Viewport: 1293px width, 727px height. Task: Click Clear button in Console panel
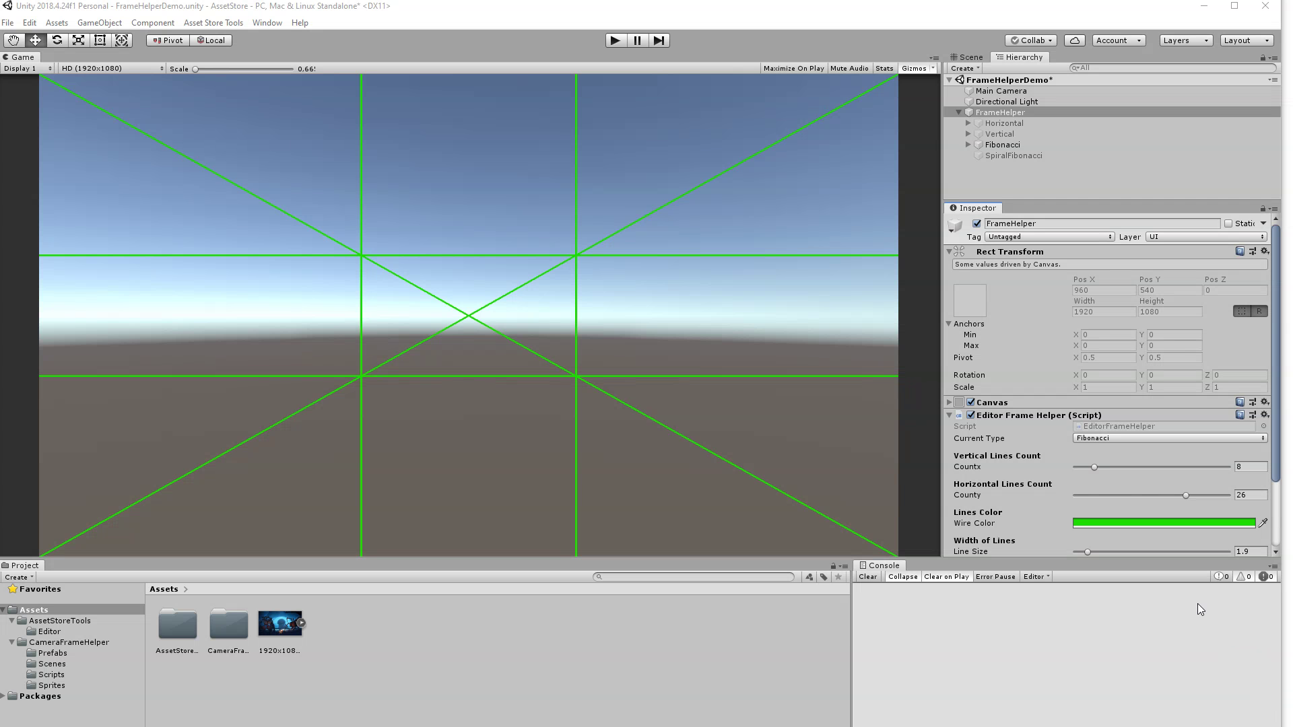click(x=867, y=576)
